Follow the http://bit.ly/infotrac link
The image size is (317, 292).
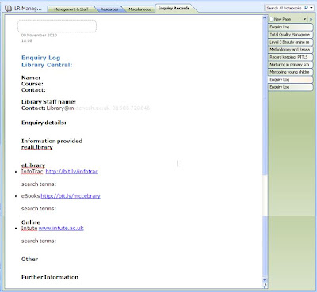point(72,172)
